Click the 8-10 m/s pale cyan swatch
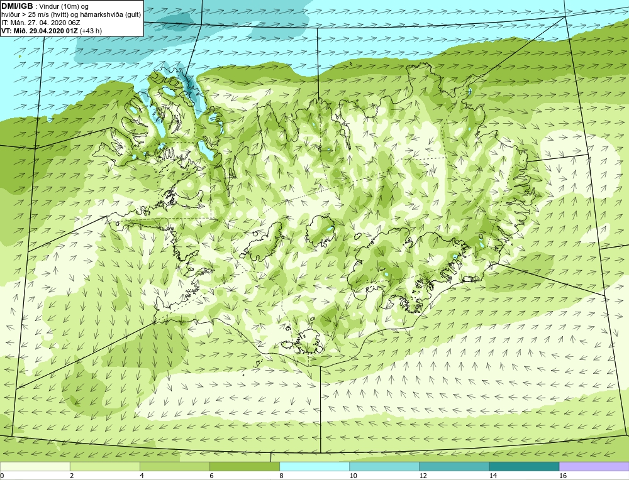Image resolution: width=629 pixels, height=480 pixels. 314,466
